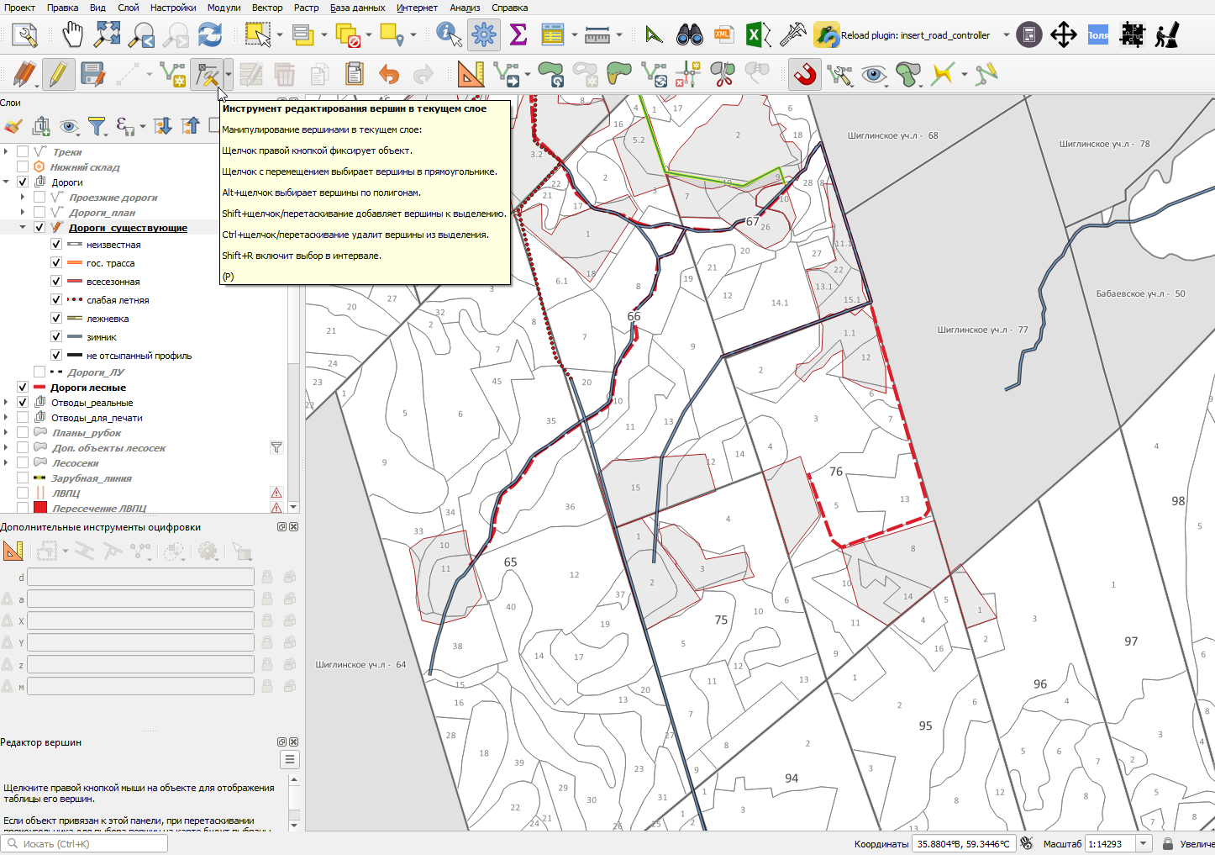Enable the Треки layer checkbox
The height and width of the screenshot is (855, 1215).
point(23,152)
